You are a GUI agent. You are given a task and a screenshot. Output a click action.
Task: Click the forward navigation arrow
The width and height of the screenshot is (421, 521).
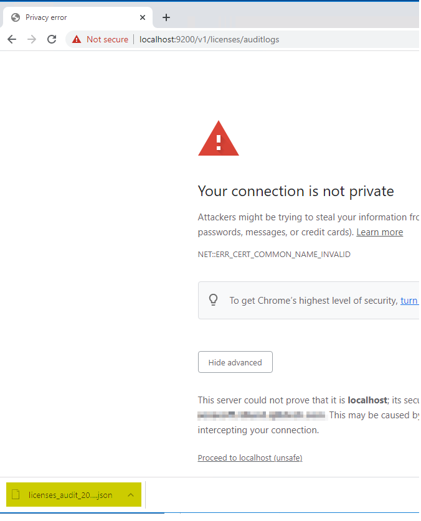click(x=32, y=39)
